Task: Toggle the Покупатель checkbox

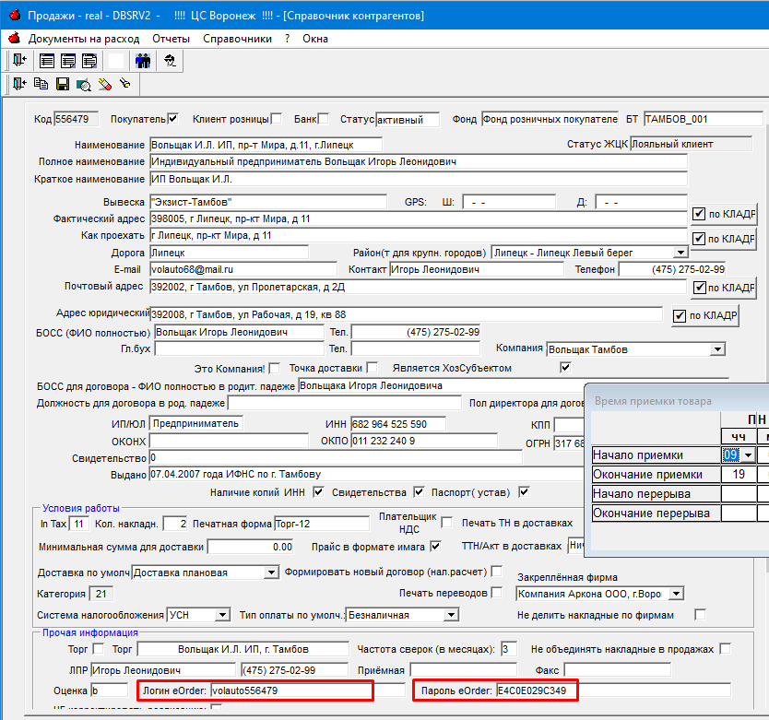Action: [172, 119]
